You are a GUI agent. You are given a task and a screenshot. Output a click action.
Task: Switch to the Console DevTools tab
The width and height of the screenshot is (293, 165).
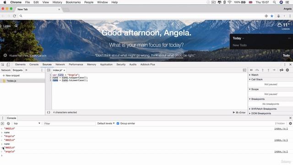pos(34,65)
